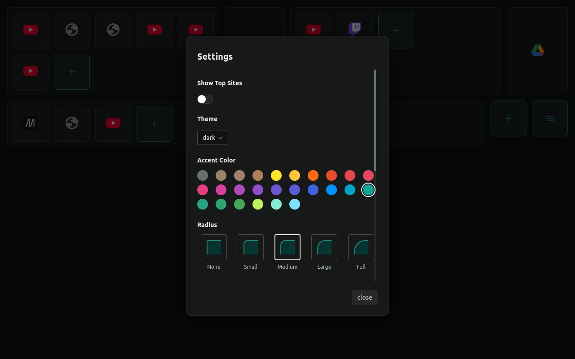575x359 pixels.
Task: Open YouTube from the top-left tile
Action: pyautogui.click(x=30, y=30)
